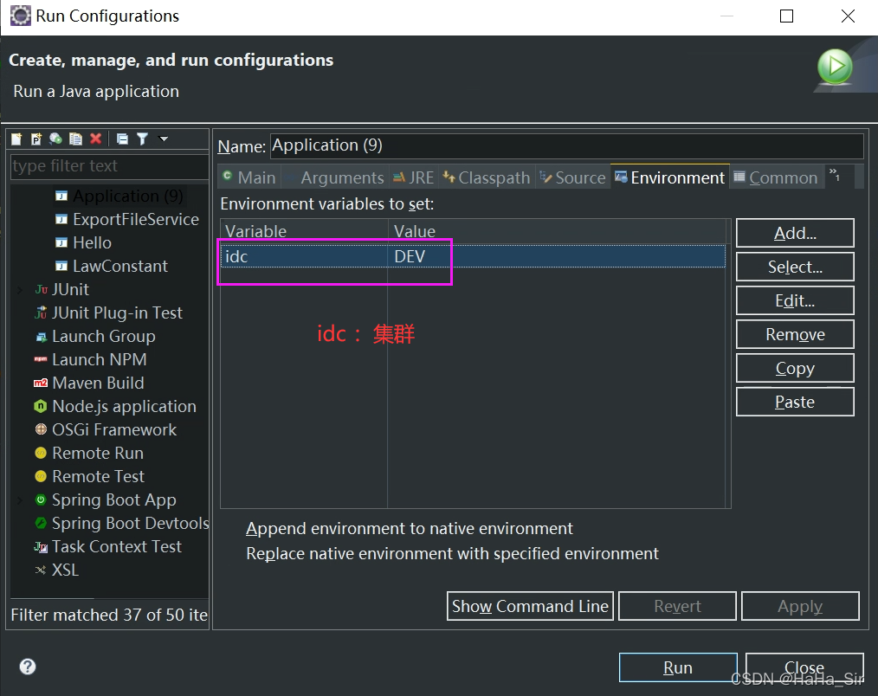Screen dimensions: 878x696
Task: Show hidden tabs via overflow chevron
Action: 835,174
